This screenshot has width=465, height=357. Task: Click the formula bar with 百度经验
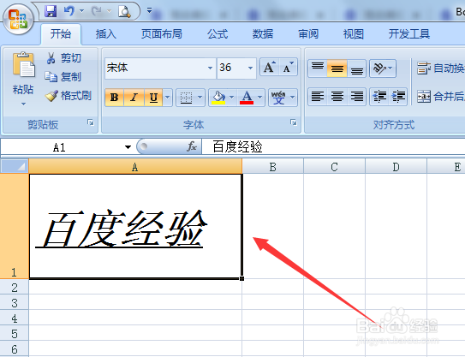pyautogui.click(x=333, y=146)
